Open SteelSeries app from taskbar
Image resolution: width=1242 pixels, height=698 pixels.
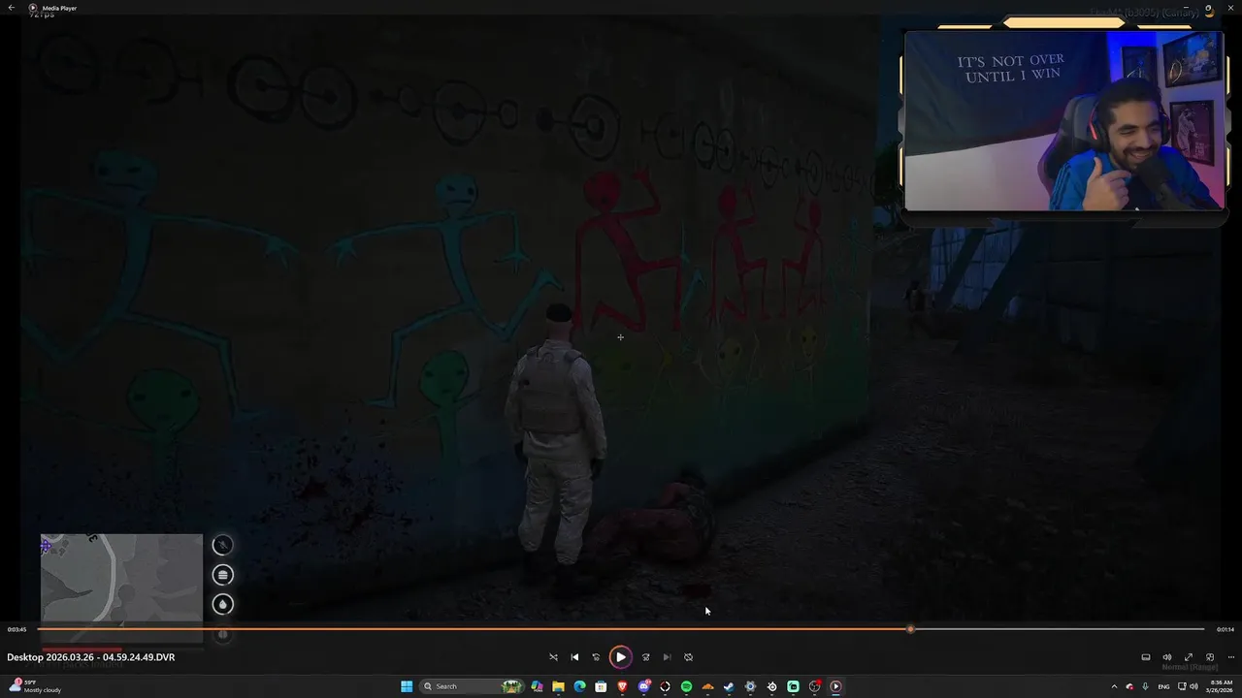(x=771, y=686)
